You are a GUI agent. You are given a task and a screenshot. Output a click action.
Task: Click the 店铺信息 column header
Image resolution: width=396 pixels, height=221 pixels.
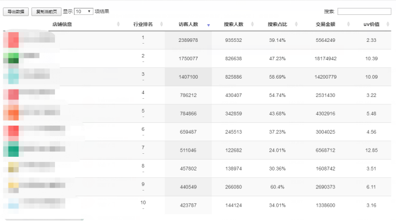(x=62, y=24)
